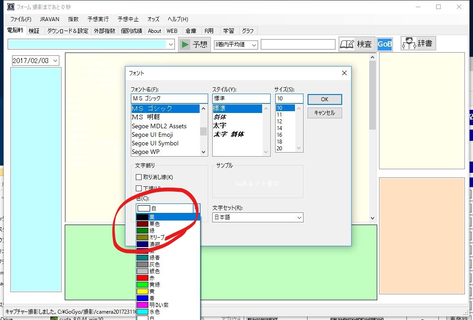Select Segoe UI Symbol font

pyautogui.click(x=165, y=144)
